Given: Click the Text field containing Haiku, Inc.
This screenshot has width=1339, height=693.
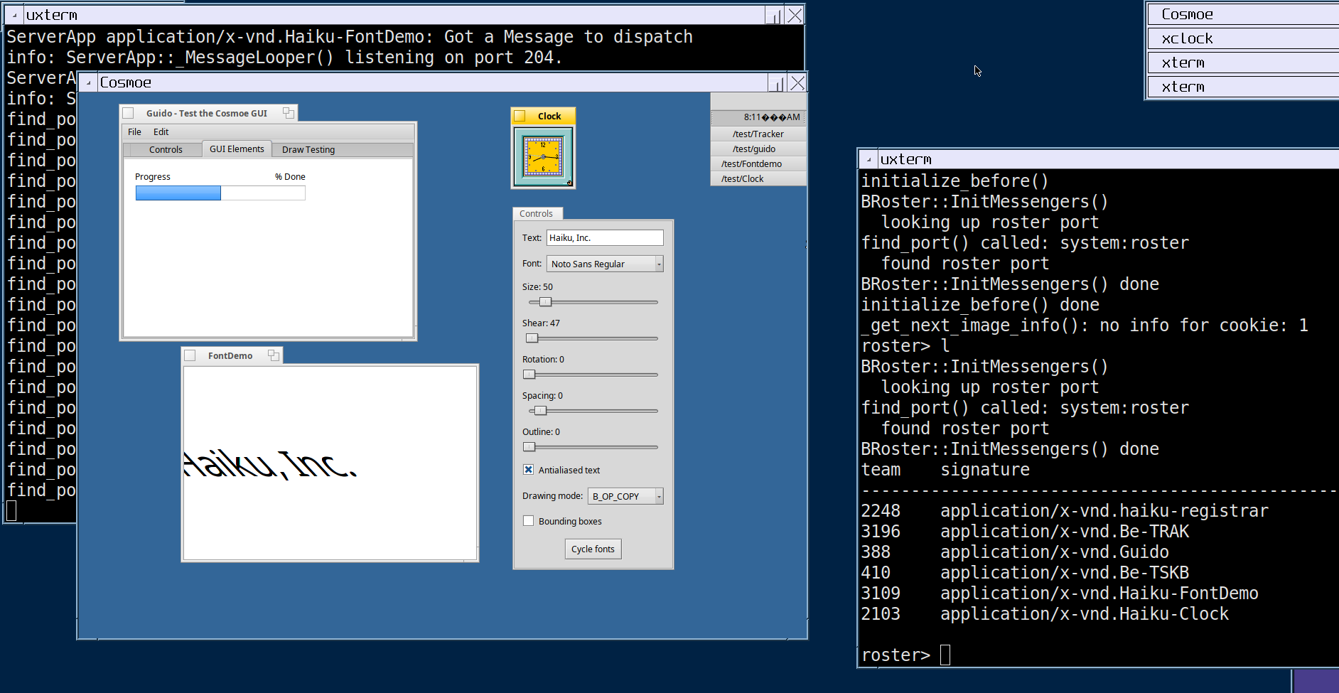Looking at the screenshot, I should (604, 238).
